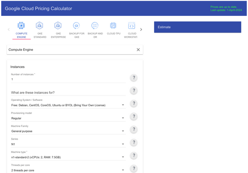The height and width of the screenshot is (173, 248).
Task: Open help for Number of instances
Action: coord(134,78)
